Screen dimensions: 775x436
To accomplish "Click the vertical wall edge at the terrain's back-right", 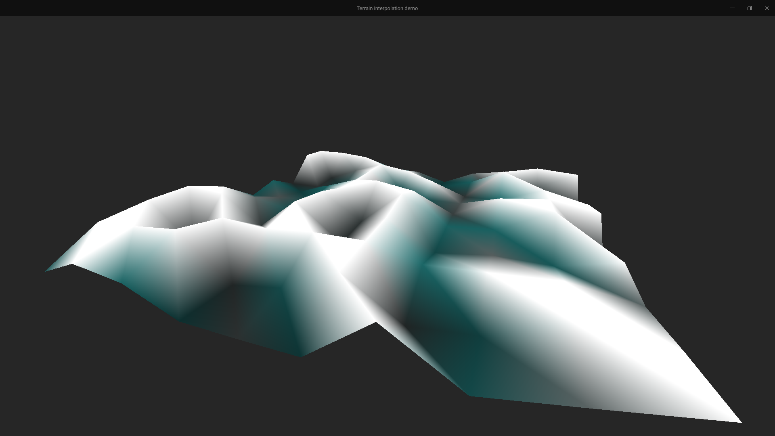I will tap(578, 188).
